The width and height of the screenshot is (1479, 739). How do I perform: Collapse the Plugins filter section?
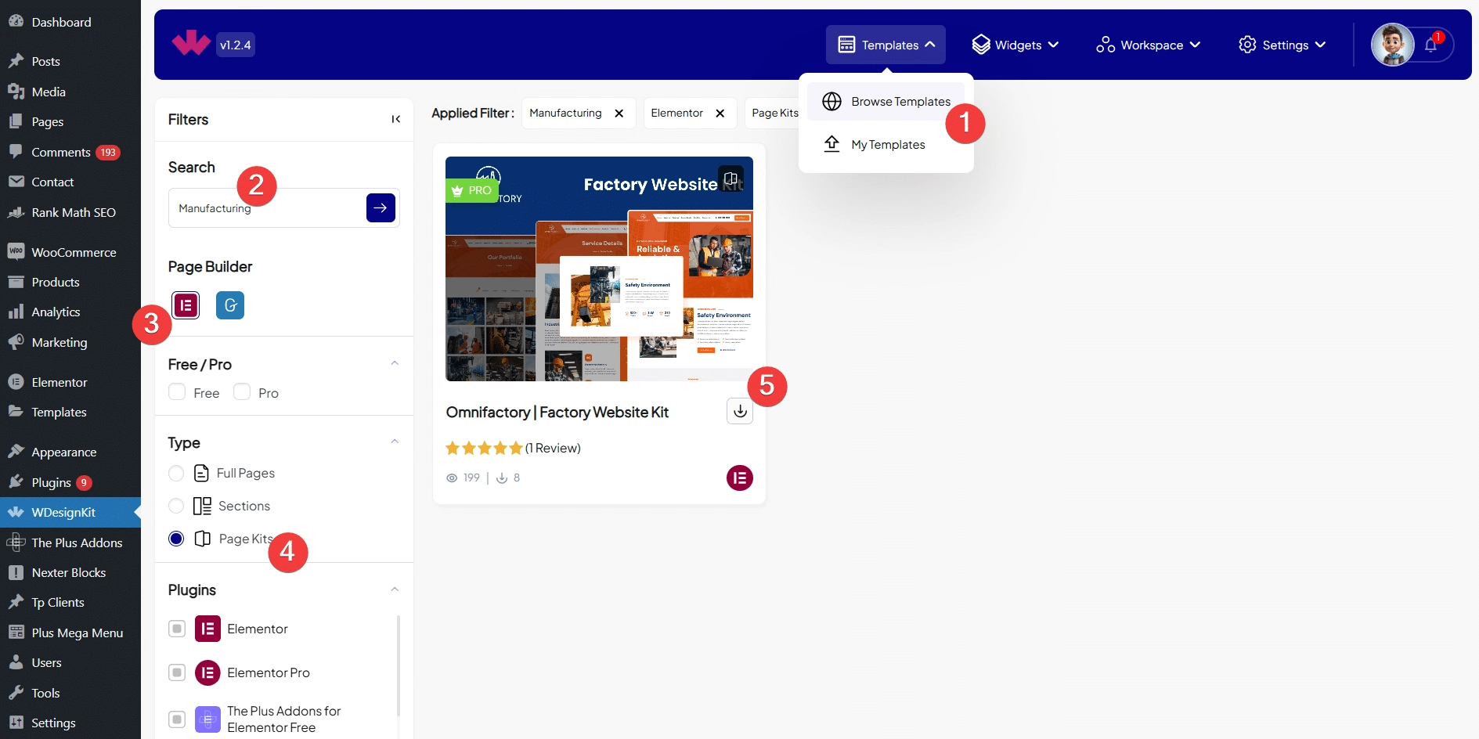click(395, 589)
